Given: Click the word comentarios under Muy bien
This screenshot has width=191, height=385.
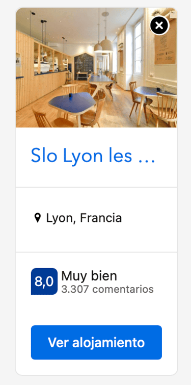Looking at the screenshot, I should 123,290.
